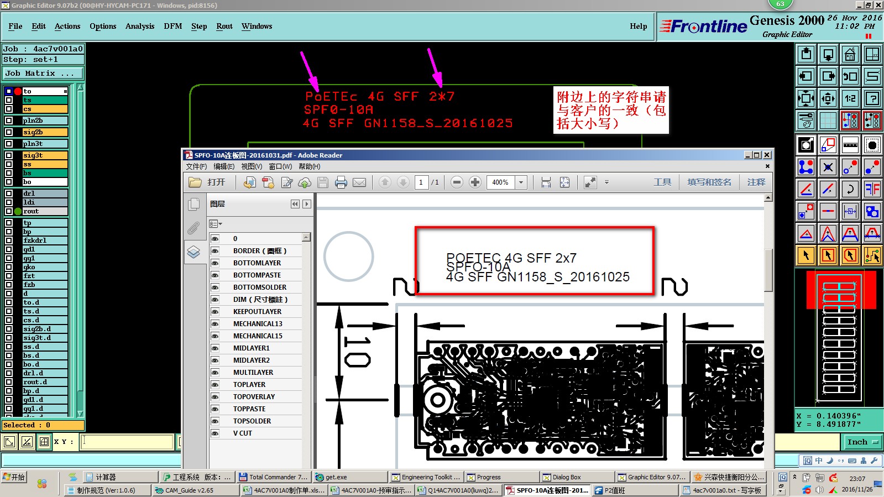Open the Reader toolbar overflow arrow
This screenshot has width=884, height=497.
(606, 182)
